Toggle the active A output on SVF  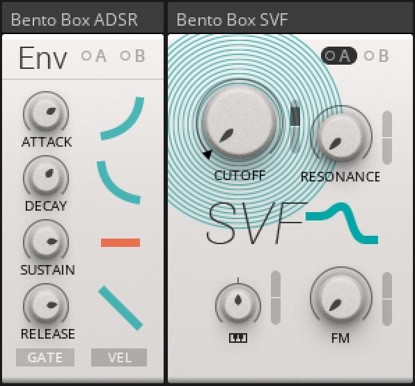click(x=339, y=56)
